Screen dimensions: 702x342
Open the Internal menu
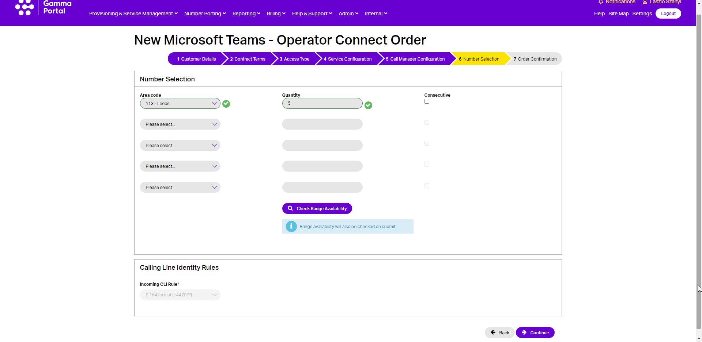click(x=376, y=14)
